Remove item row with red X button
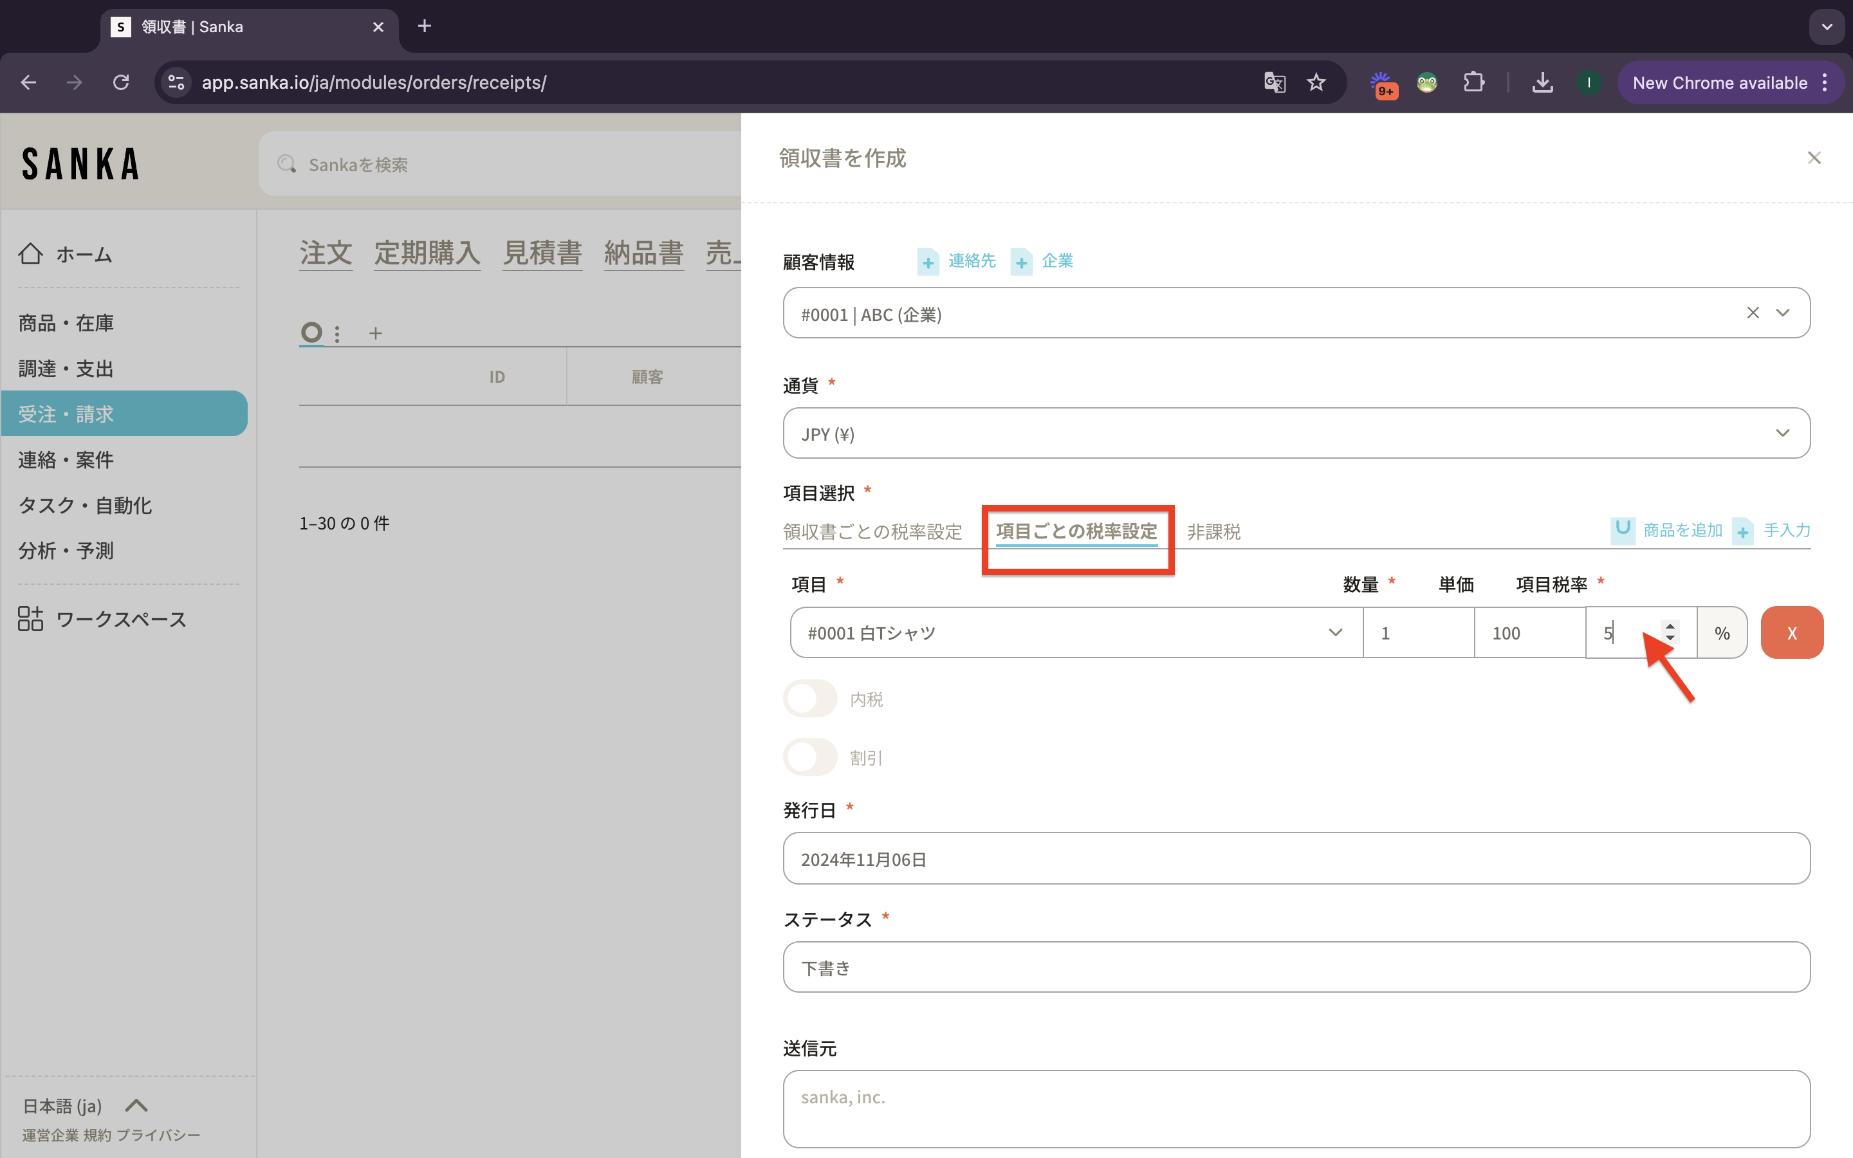The width and height of the screenshot is (1853, 1158). pos(1791,632)
